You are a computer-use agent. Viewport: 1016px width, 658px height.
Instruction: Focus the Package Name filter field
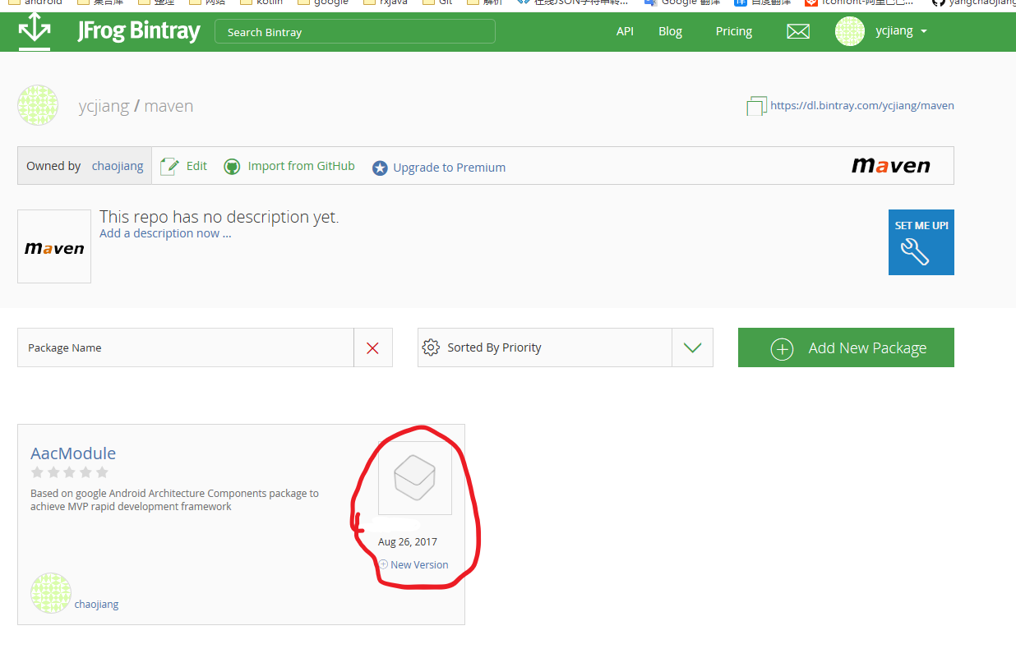click(186, 347)
